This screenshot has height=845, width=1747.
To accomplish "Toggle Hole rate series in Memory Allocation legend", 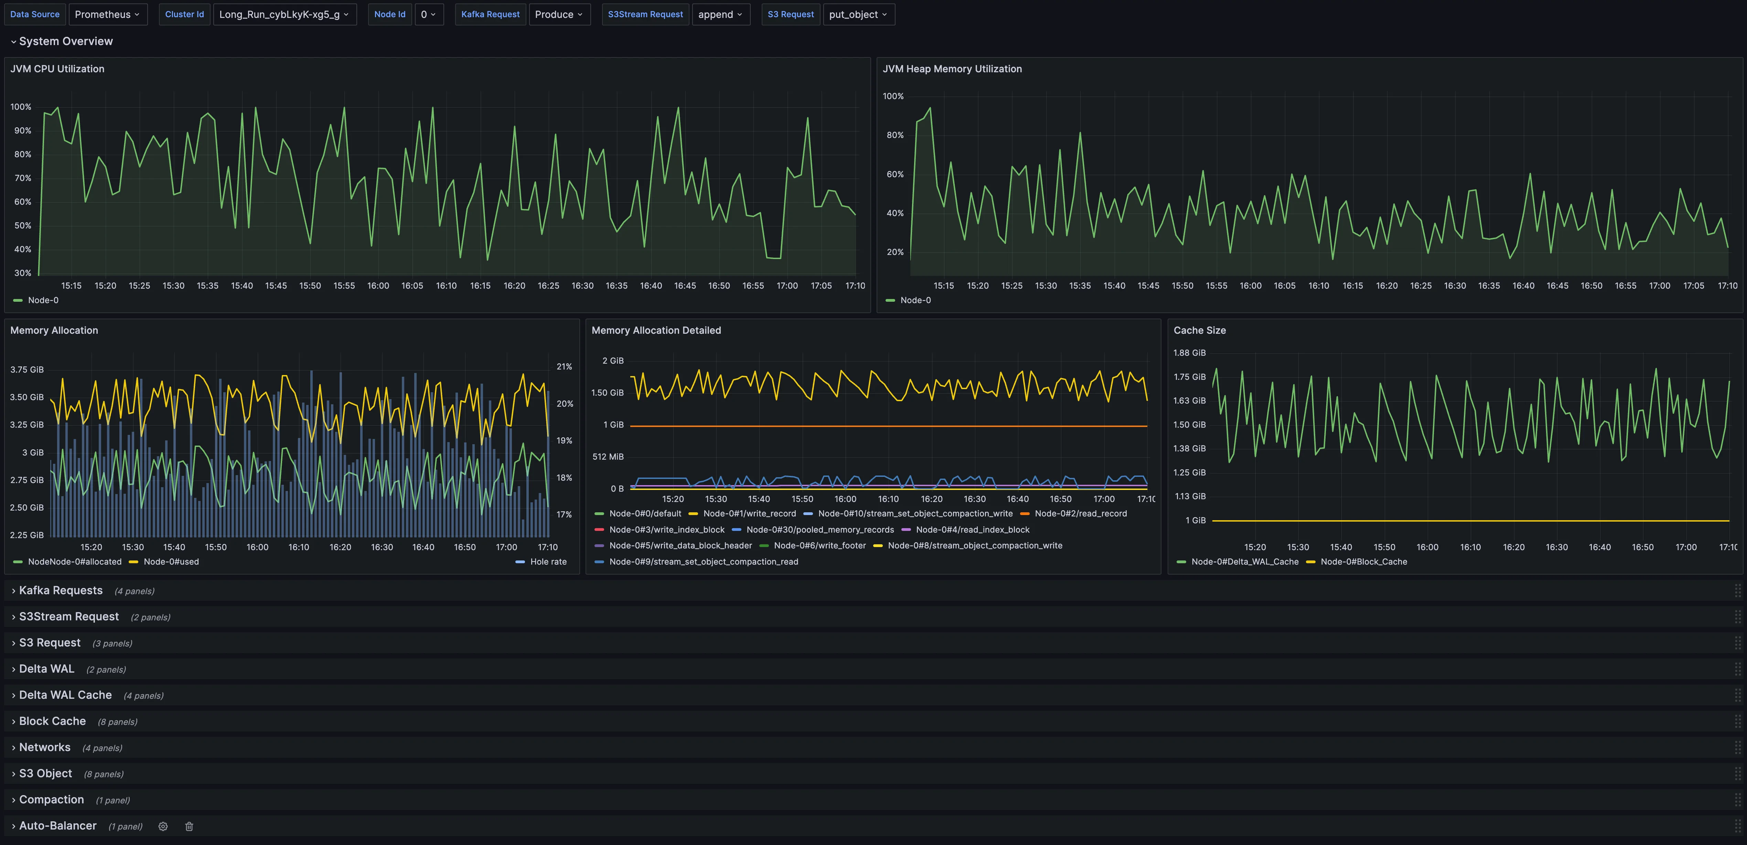I will click(x=547, y=561).
